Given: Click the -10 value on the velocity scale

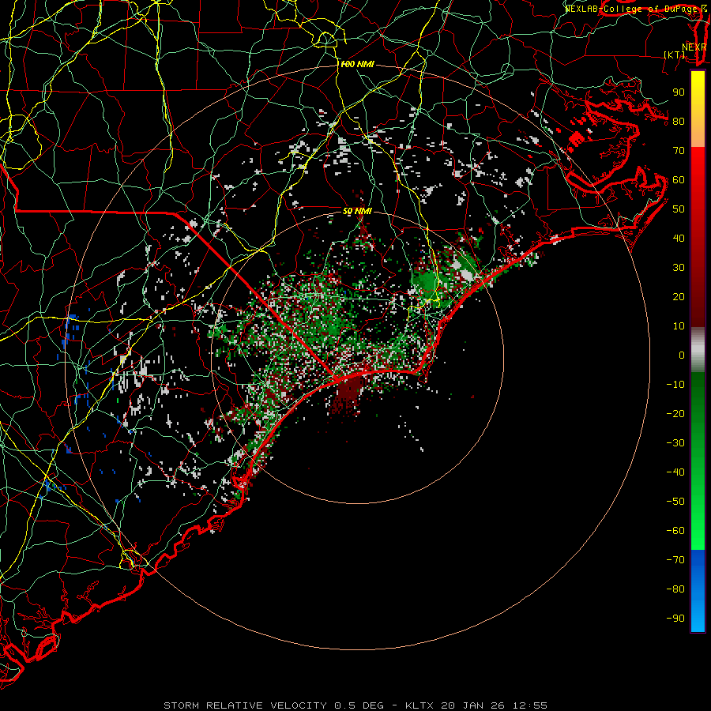Looking at the screenshot, I should pos(675,385).
